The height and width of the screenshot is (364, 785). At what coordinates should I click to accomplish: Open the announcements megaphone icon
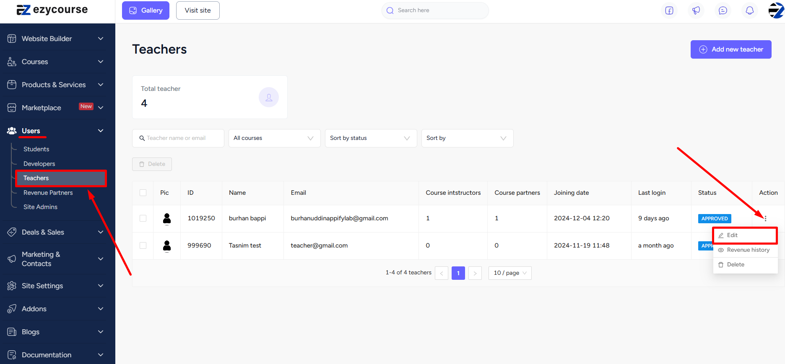click(x=696, y=10)
